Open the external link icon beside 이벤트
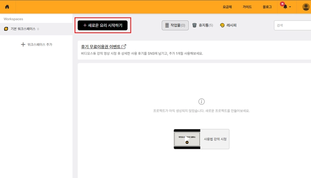Image resolution: width=311 pixels, height=178 pixels. [124, 47]
